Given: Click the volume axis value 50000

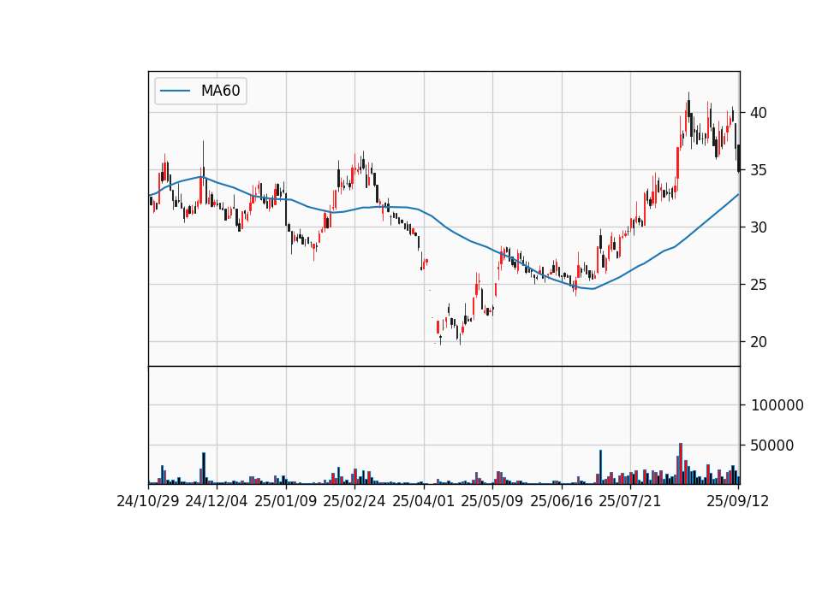Looking at the screenshot, I should [x=772, y=445].
